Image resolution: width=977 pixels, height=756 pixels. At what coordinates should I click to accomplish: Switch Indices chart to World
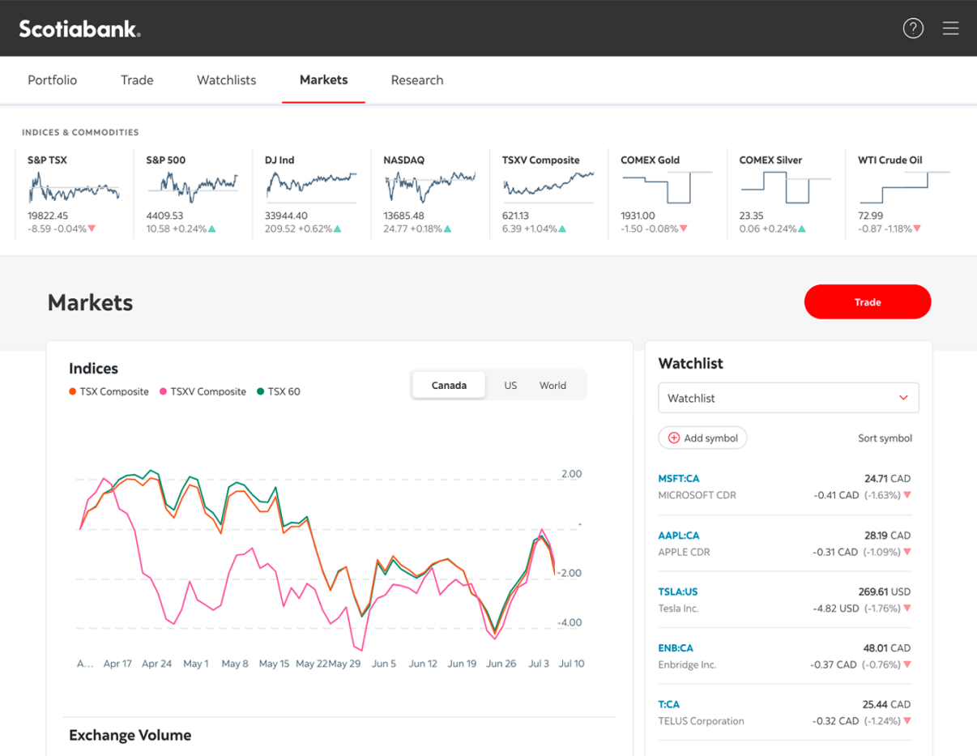(x=552, y=386)
